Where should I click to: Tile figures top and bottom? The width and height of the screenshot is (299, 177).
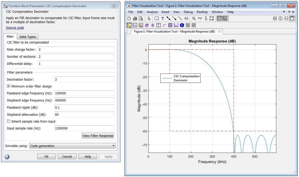[286, 19]
